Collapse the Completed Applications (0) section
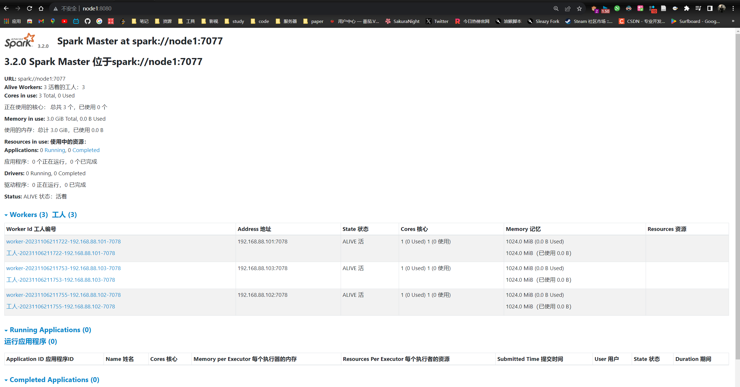Viewport: 740px width, 387px height. click(52, 380)
